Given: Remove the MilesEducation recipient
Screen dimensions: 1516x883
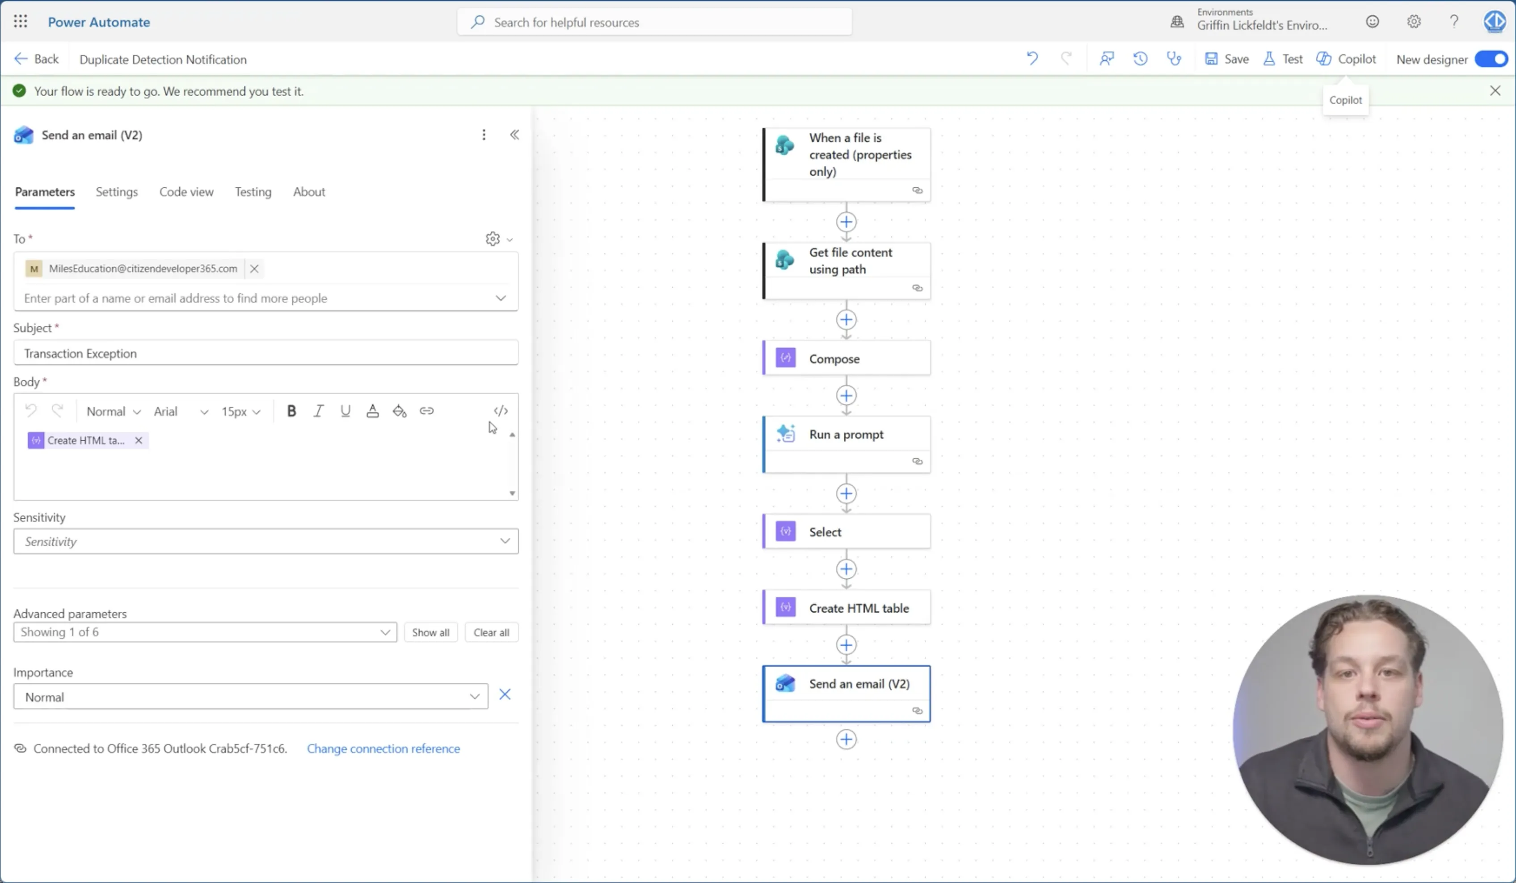Looking at the screenshot, I should click(x=254, y=269).
